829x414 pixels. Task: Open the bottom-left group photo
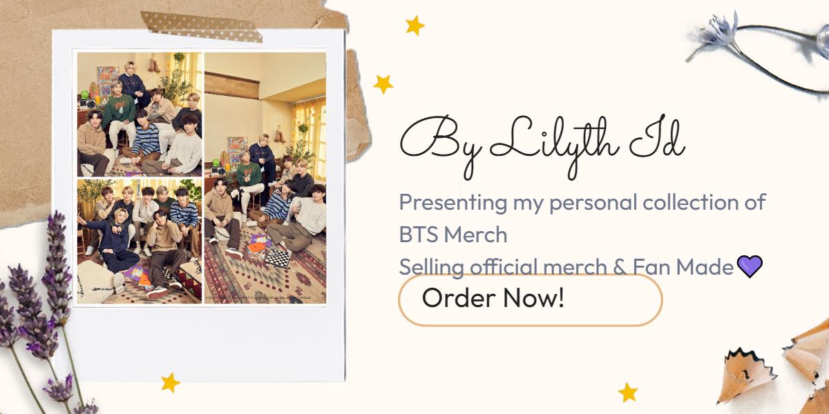pyautogui.click(x=139, y=241)
